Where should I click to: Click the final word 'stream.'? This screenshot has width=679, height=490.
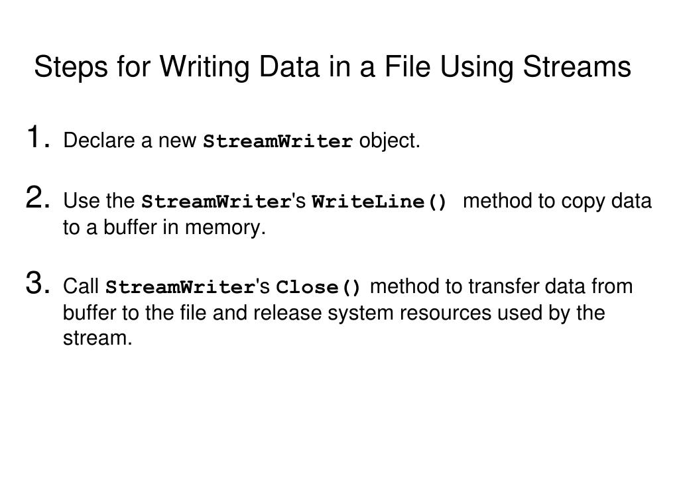pyautogui.click(x=97, y=339)
